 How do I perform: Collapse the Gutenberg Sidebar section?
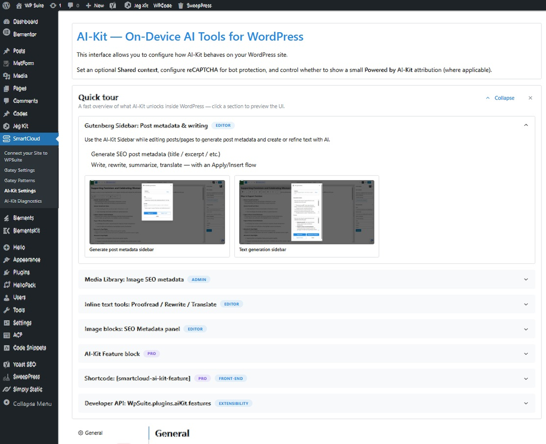click(x=526, y=125)
